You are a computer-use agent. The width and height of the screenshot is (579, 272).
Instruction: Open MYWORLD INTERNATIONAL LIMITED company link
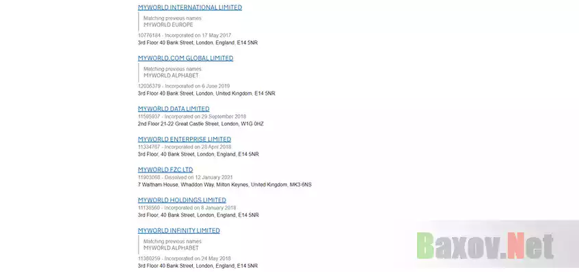coord(190,8)
